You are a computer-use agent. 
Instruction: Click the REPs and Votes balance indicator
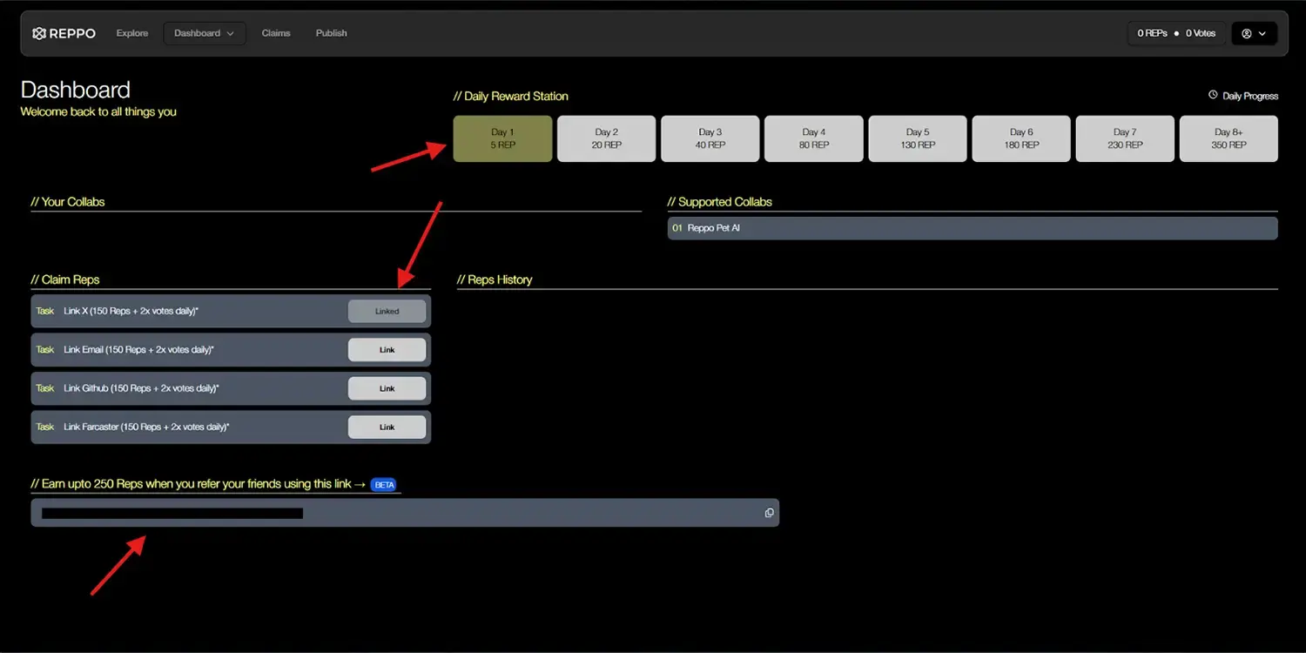click(1175, 33)
